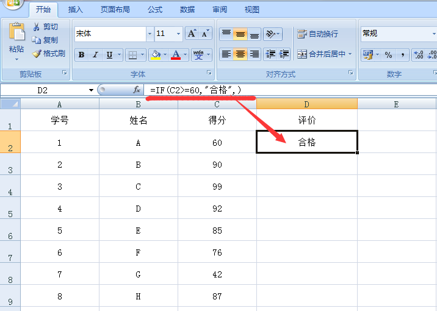Image resolution: width=437 pixels, height=311 pixels.
Task: Select cell C8 containing 42
Action: 217,274
